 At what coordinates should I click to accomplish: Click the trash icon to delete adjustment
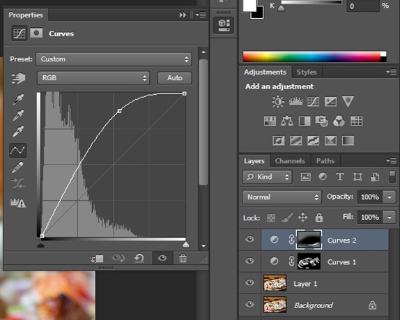coord(183,259)
